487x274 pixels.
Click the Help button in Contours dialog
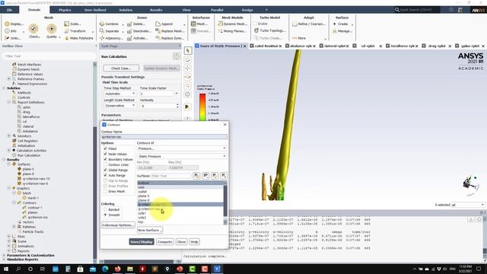[195, 242]
